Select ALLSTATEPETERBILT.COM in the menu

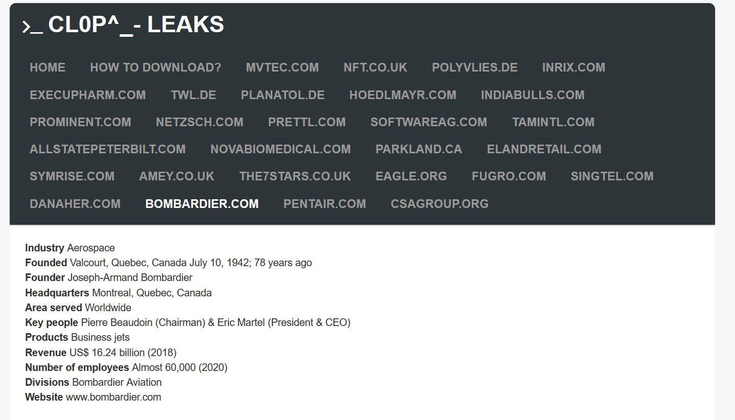click(x=107, y=149)
